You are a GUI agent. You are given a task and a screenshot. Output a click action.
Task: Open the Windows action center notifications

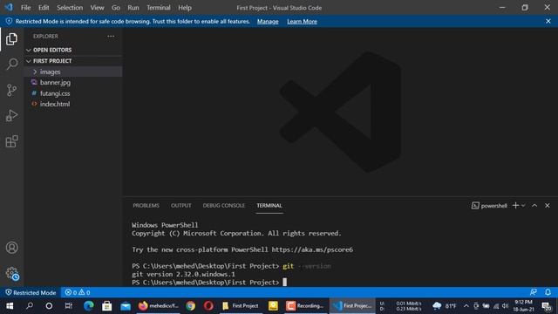pyautogui.click(x=547, y=306)
